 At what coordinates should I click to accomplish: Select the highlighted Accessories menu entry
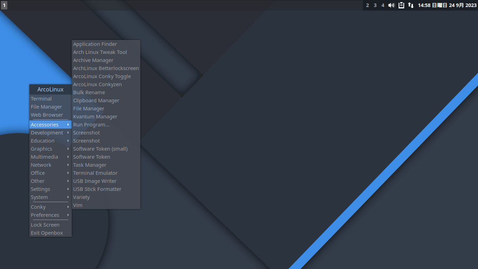(x=50, y=125)
